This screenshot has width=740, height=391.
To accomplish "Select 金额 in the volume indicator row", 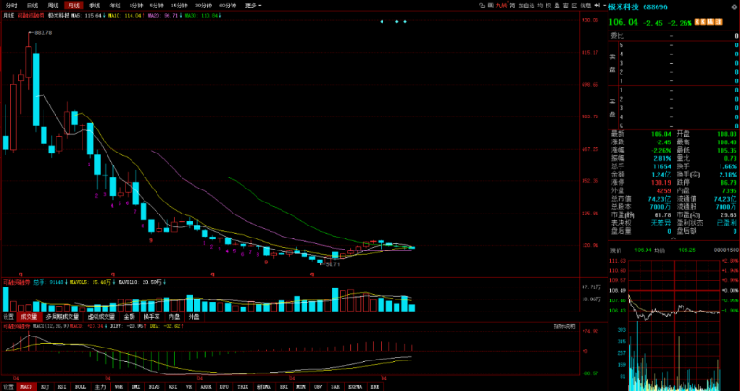I will 129,316.
